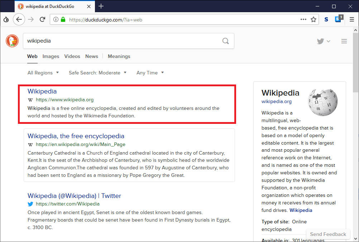Expand the All Regions dropdown
This screenshot has height=242, width=359.
[x=43, y=73]
